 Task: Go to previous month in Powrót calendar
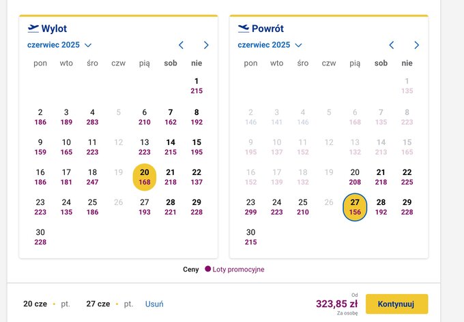pos(392,45)
